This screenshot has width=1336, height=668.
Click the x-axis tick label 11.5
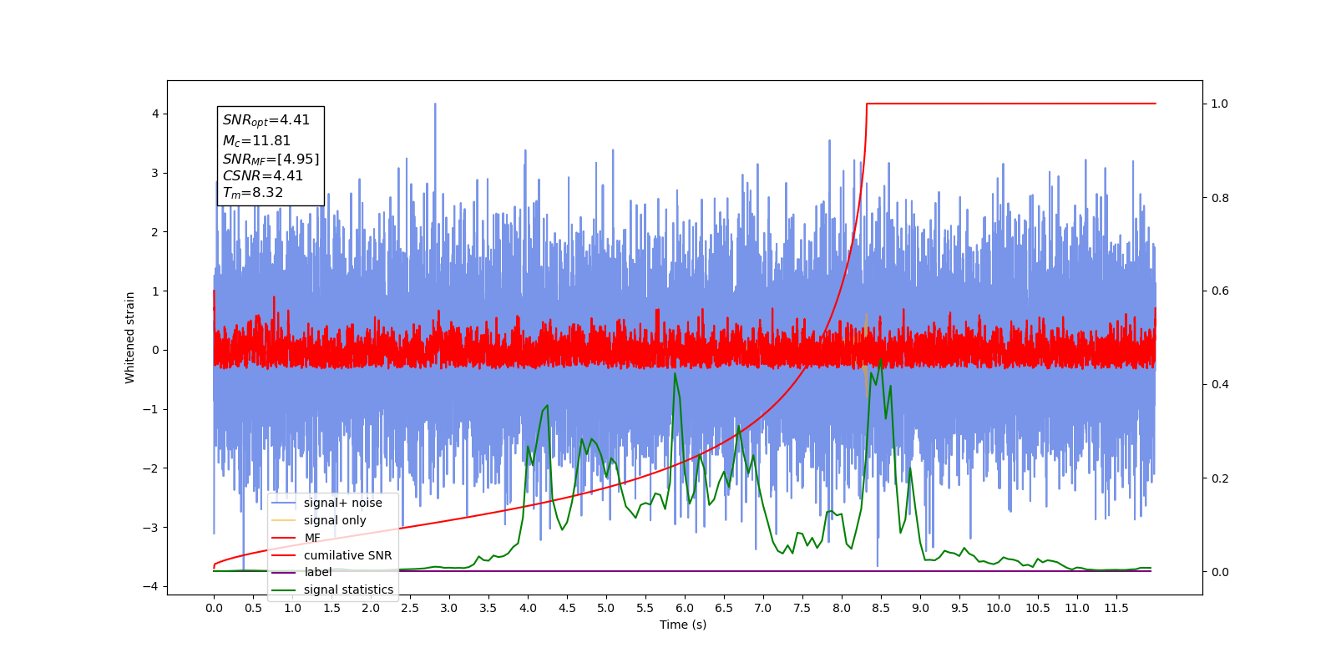point(1116,608)
